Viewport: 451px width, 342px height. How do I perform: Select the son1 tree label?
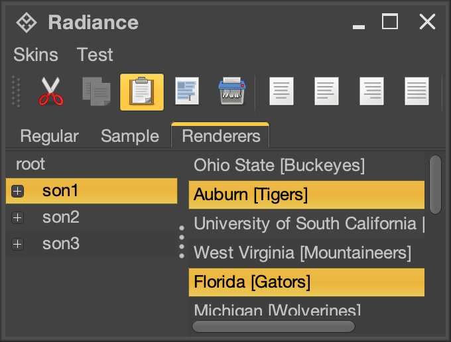[x=60, y=190]
